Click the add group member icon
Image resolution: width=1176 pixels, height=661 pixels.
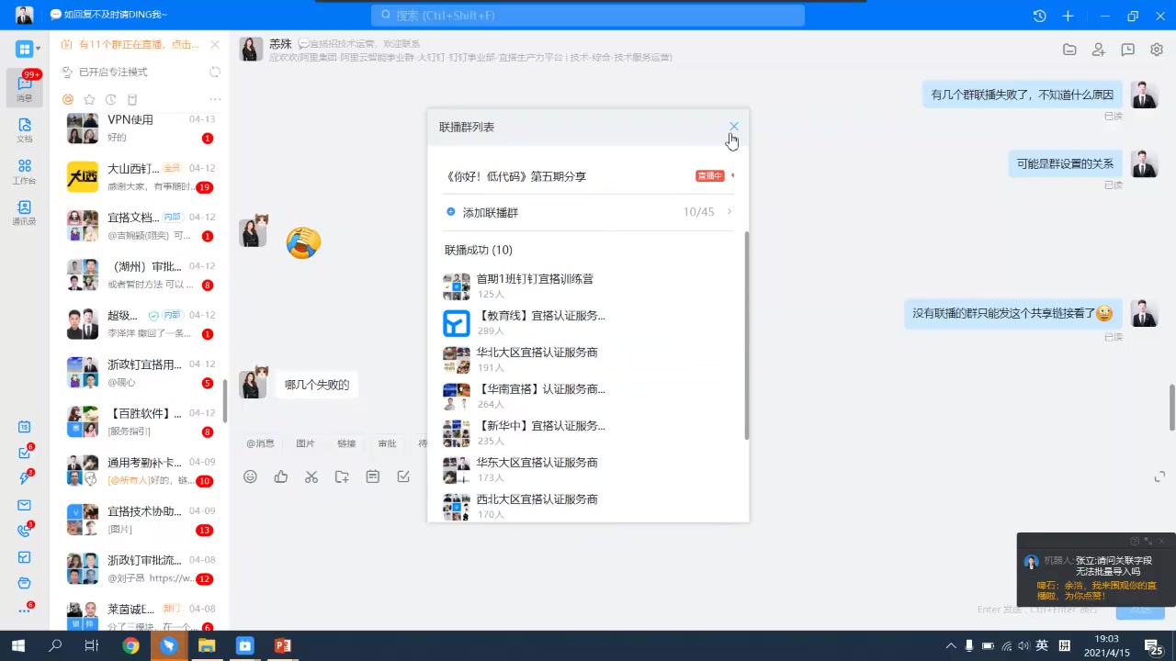[x=1099, y=50]
